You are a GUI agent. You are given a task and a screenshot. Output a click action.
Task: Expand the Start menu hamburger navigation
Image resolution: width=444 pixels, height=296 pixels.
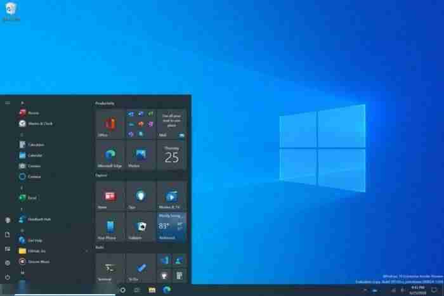point(8,103)
